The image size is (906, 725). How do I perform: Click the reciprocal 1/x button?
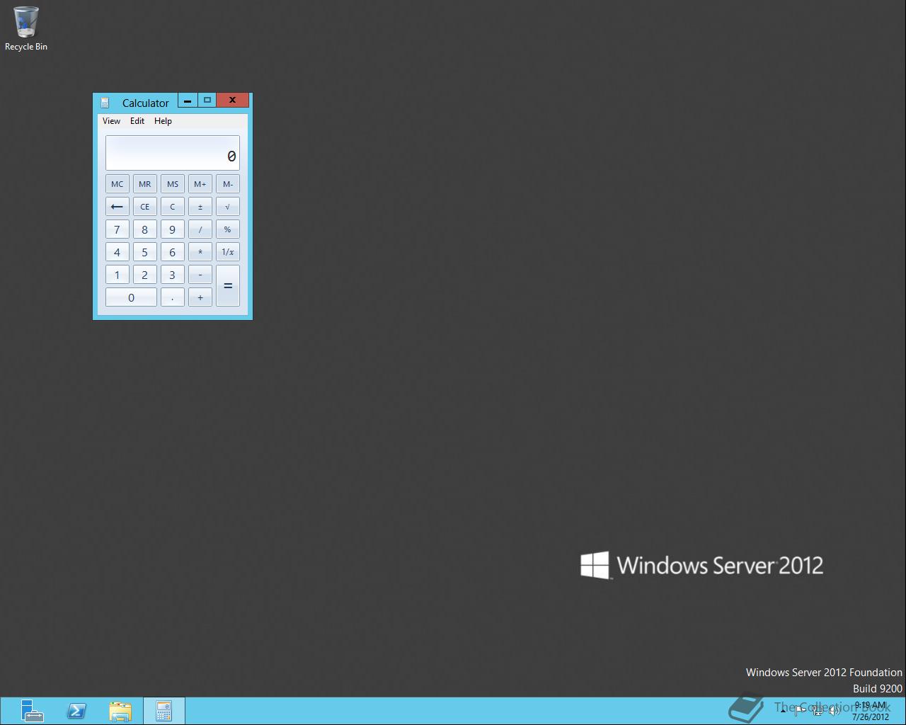pos(228,252)
